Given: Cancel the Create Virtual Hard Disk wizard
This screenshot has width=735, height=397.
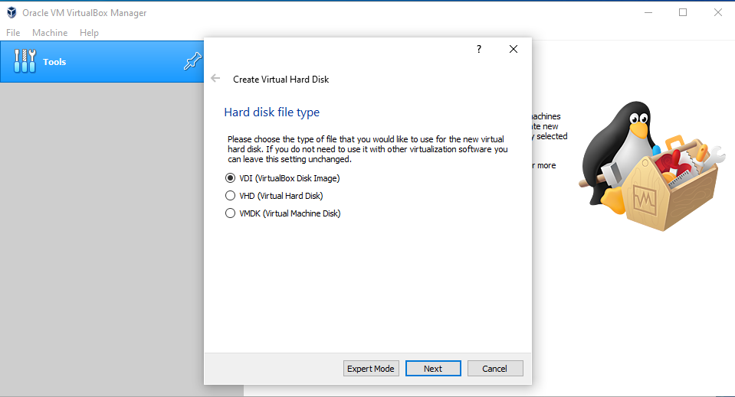Looking at the screenshot, I should (495, 369).
